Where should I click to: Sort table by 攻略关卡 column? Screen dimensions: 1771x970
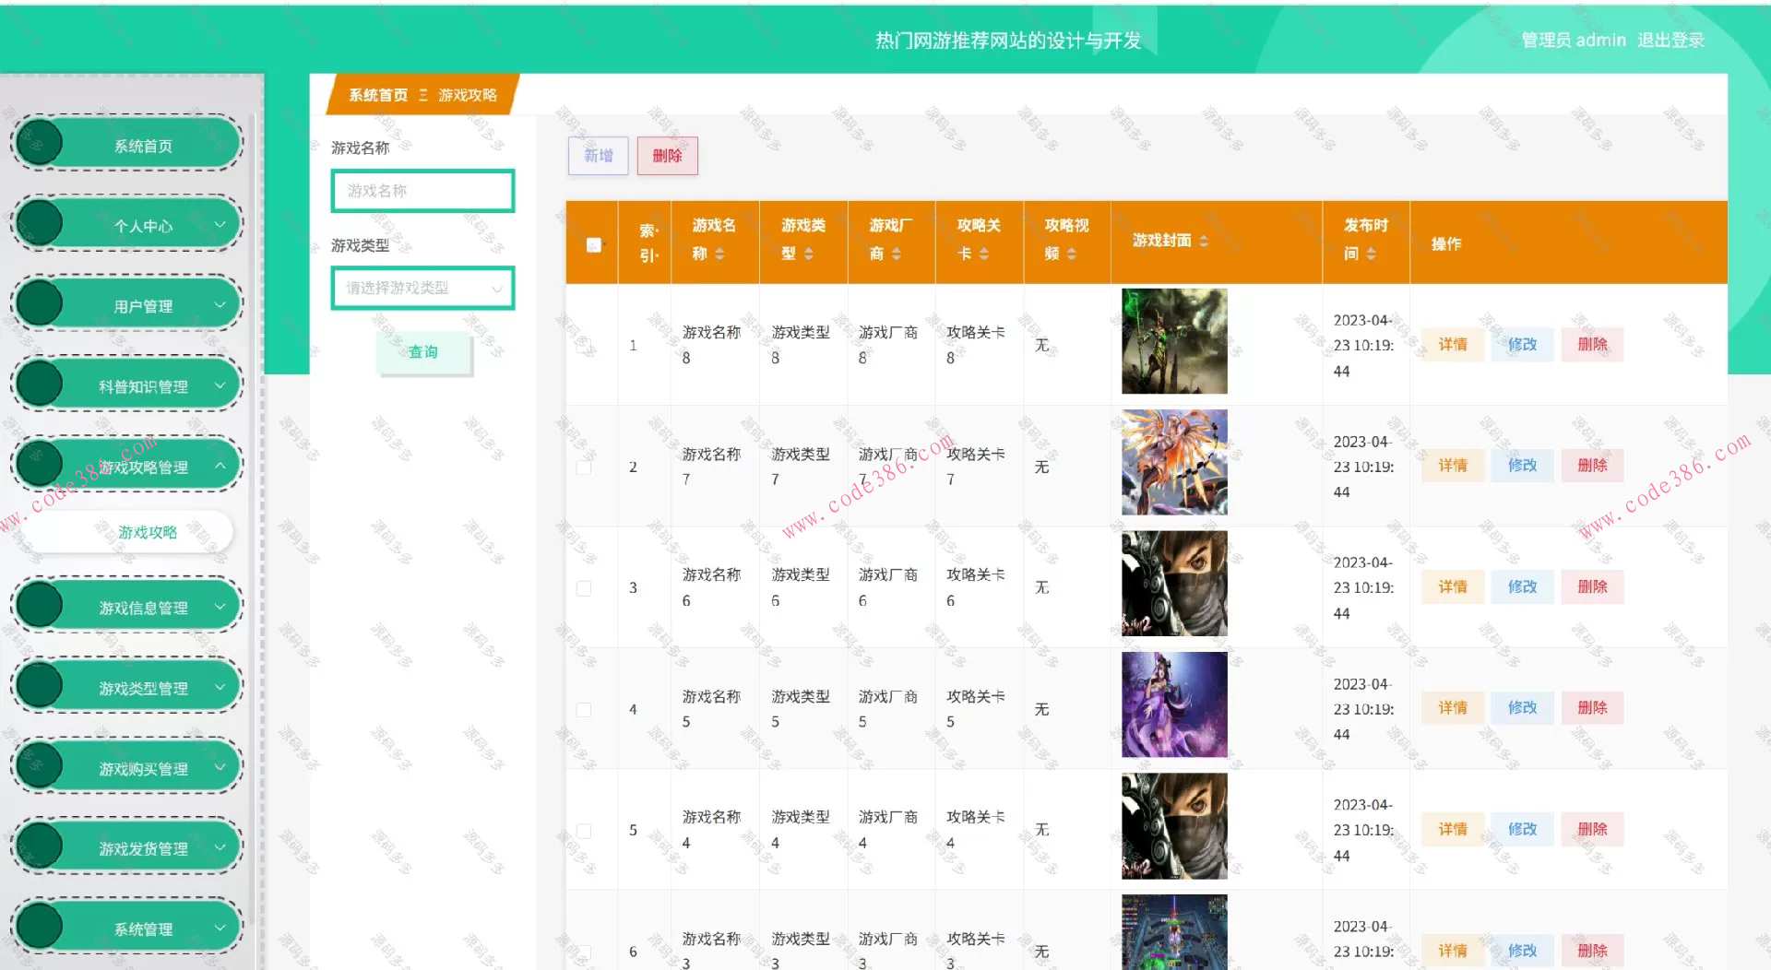[x=983, y=254]
